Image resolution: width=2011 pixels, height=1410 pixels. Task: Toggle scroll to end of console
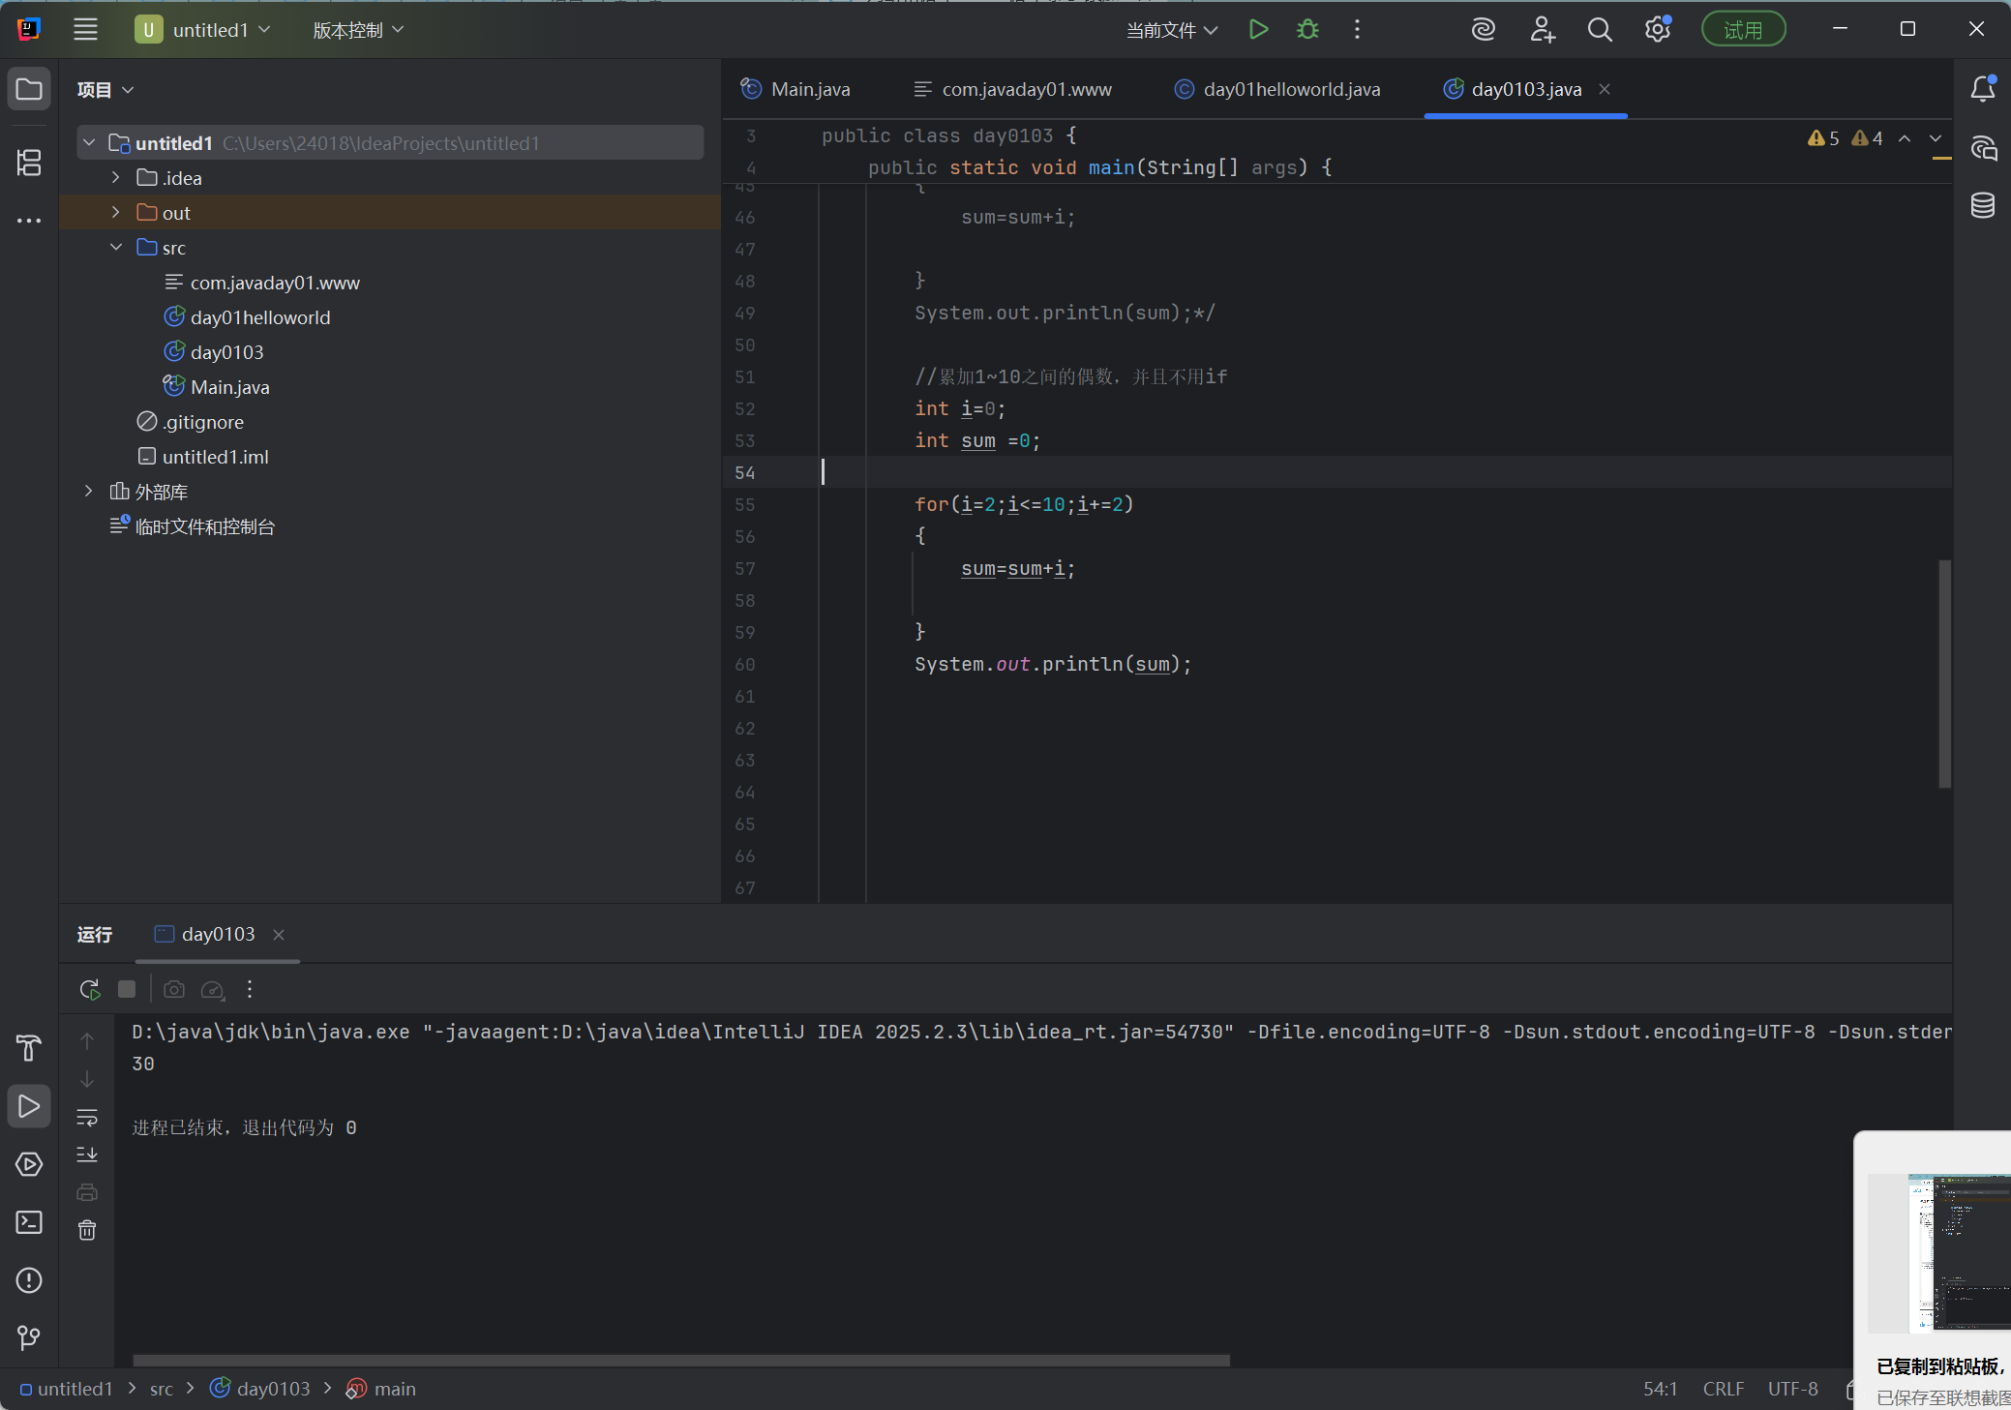pyautogui.click(x=87, y=1155)
